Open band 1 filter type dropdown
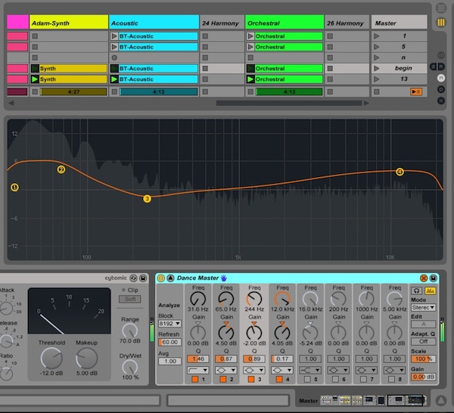Image resolution: width=454 pixels, height=413 pixels. pyautogui.click(x=197, y=369)
